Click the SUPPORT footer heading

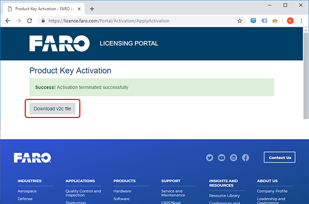click(170, 181)
